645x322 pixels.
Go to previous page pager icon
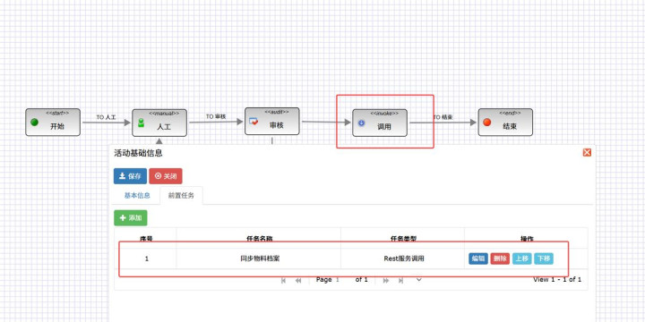point(298,280)
